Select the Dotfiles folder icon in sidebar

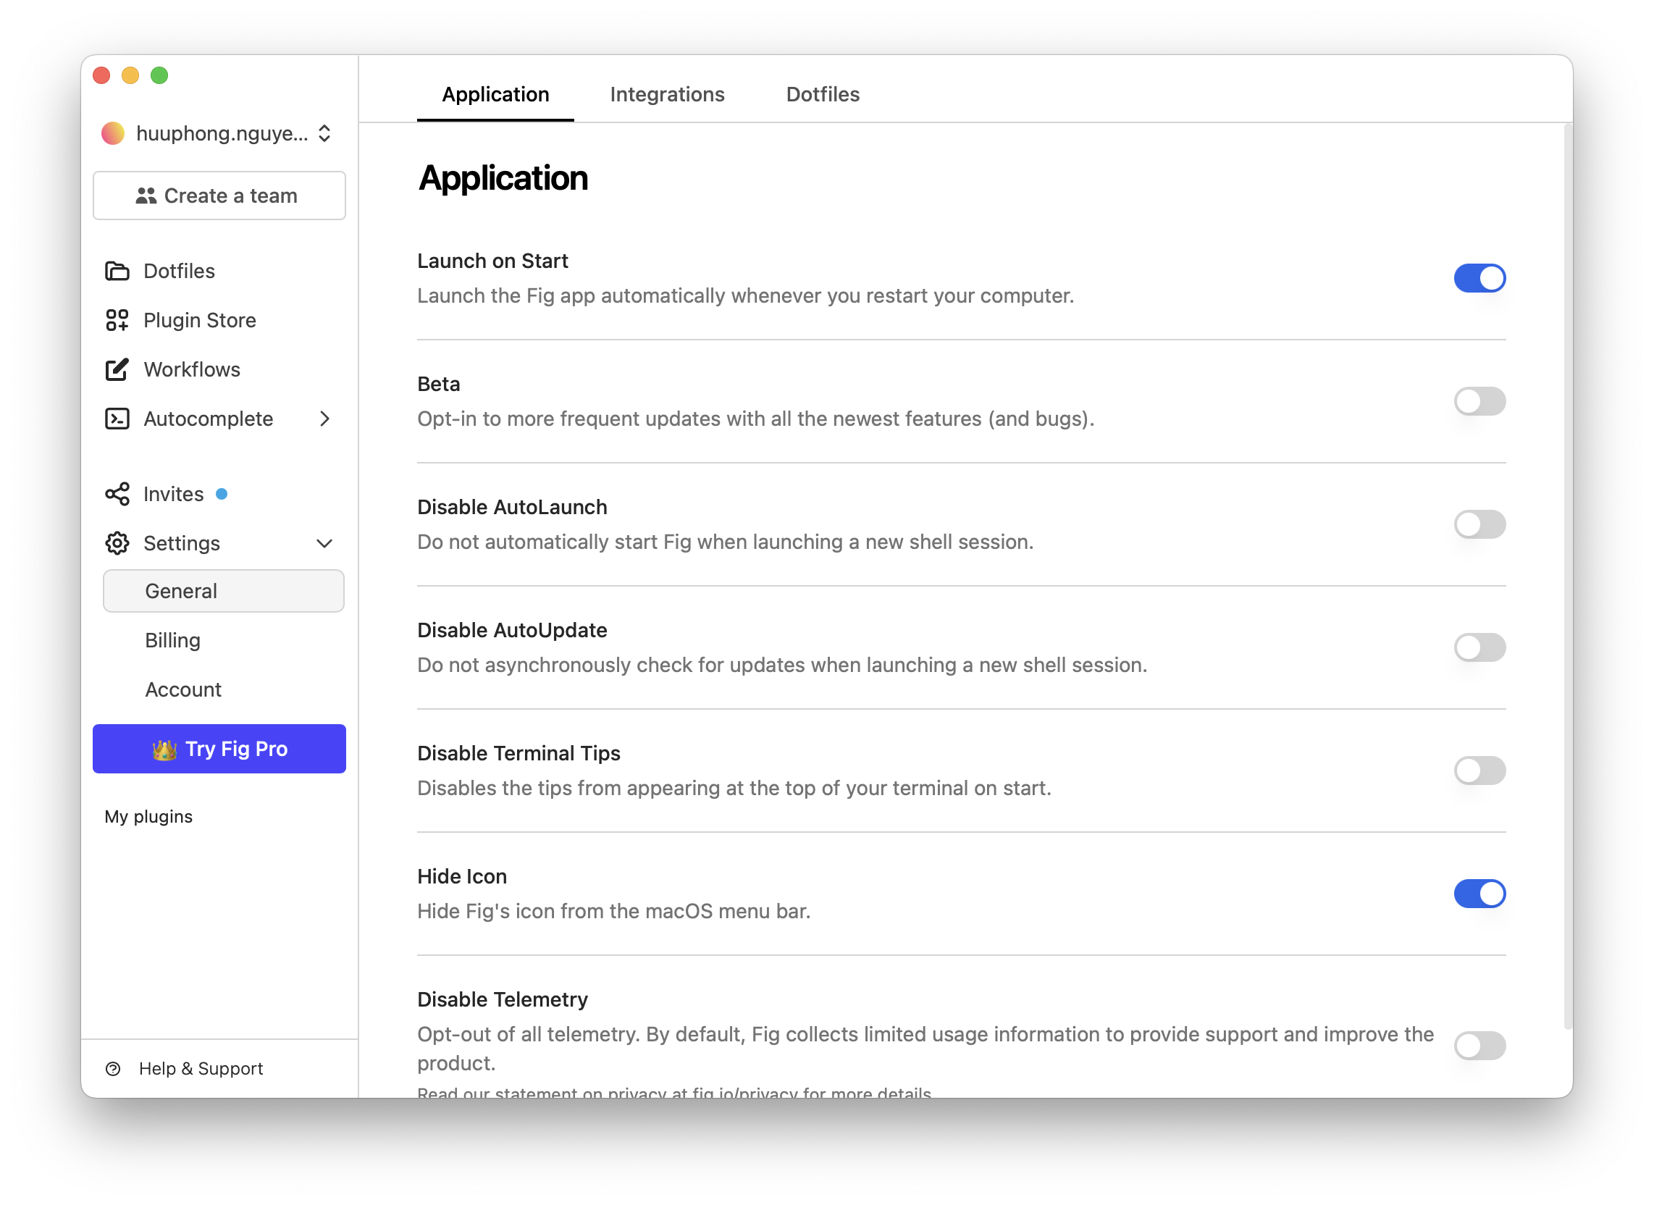[x=117, y=271]
